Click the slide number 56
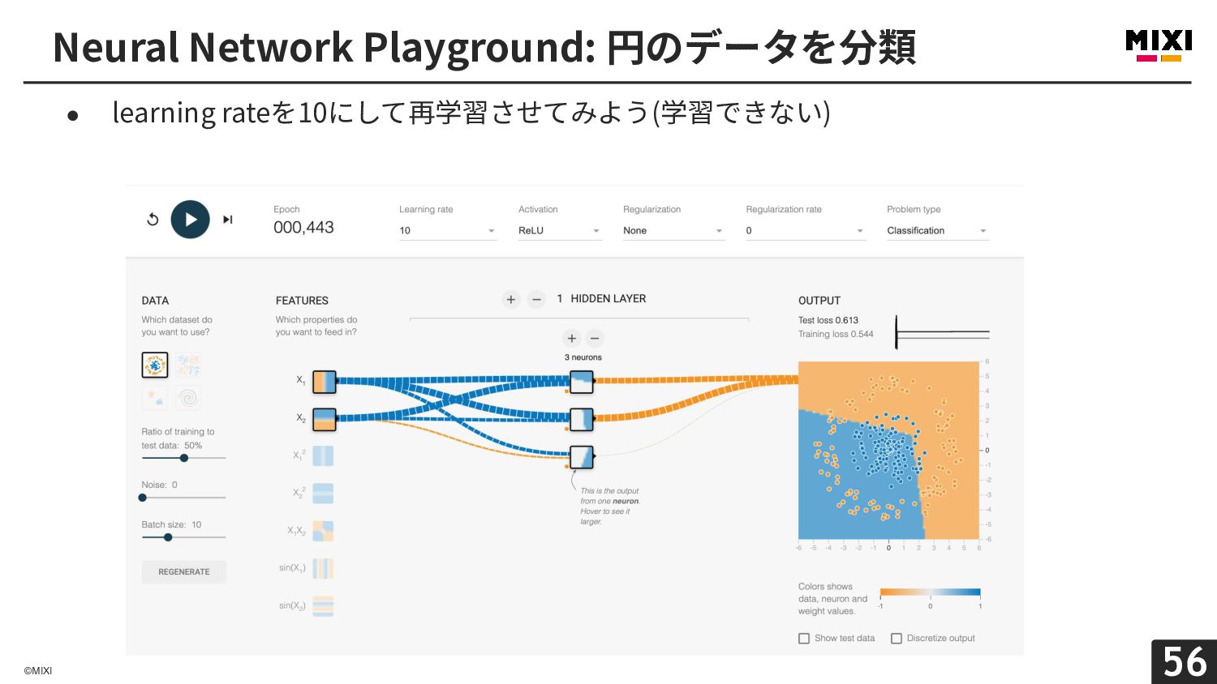Screen dimensions: 1217x684 point(1185,662)
